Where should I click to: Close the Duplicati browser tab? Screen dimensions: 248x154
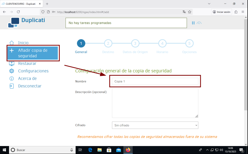pyautogui.click(x=40, y=4)
